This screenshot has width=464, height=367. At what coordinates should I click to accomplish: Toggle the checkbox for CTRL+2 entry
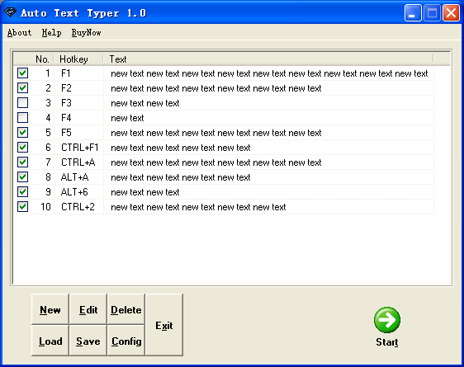23,206
